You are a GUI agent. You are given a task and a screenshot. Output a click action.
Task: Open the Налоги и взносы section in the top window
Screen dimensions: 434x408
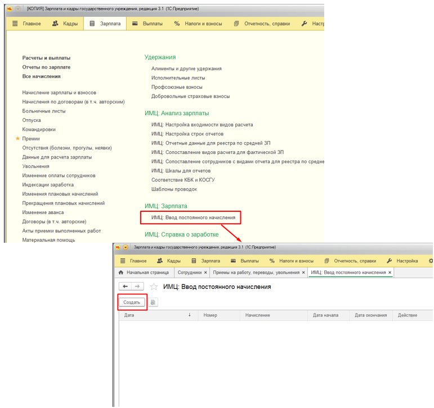click(x=198, y=24)
